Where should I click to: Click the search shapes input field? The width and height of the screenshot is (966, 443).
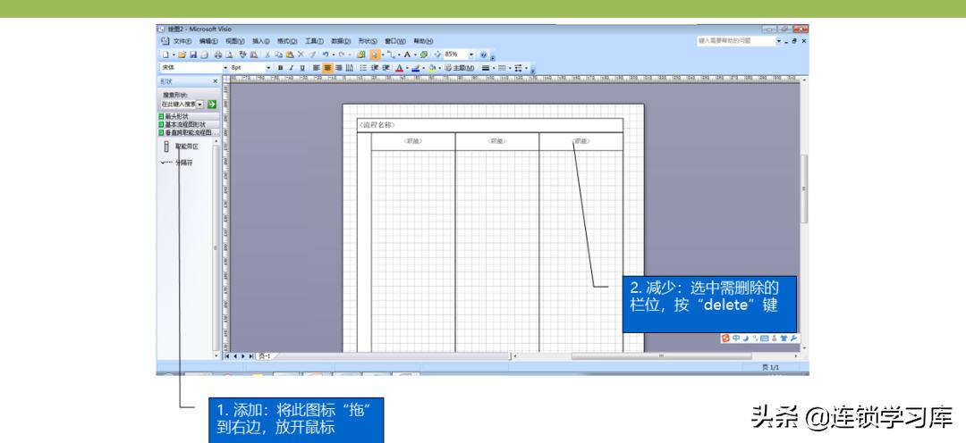click(178, 104)
